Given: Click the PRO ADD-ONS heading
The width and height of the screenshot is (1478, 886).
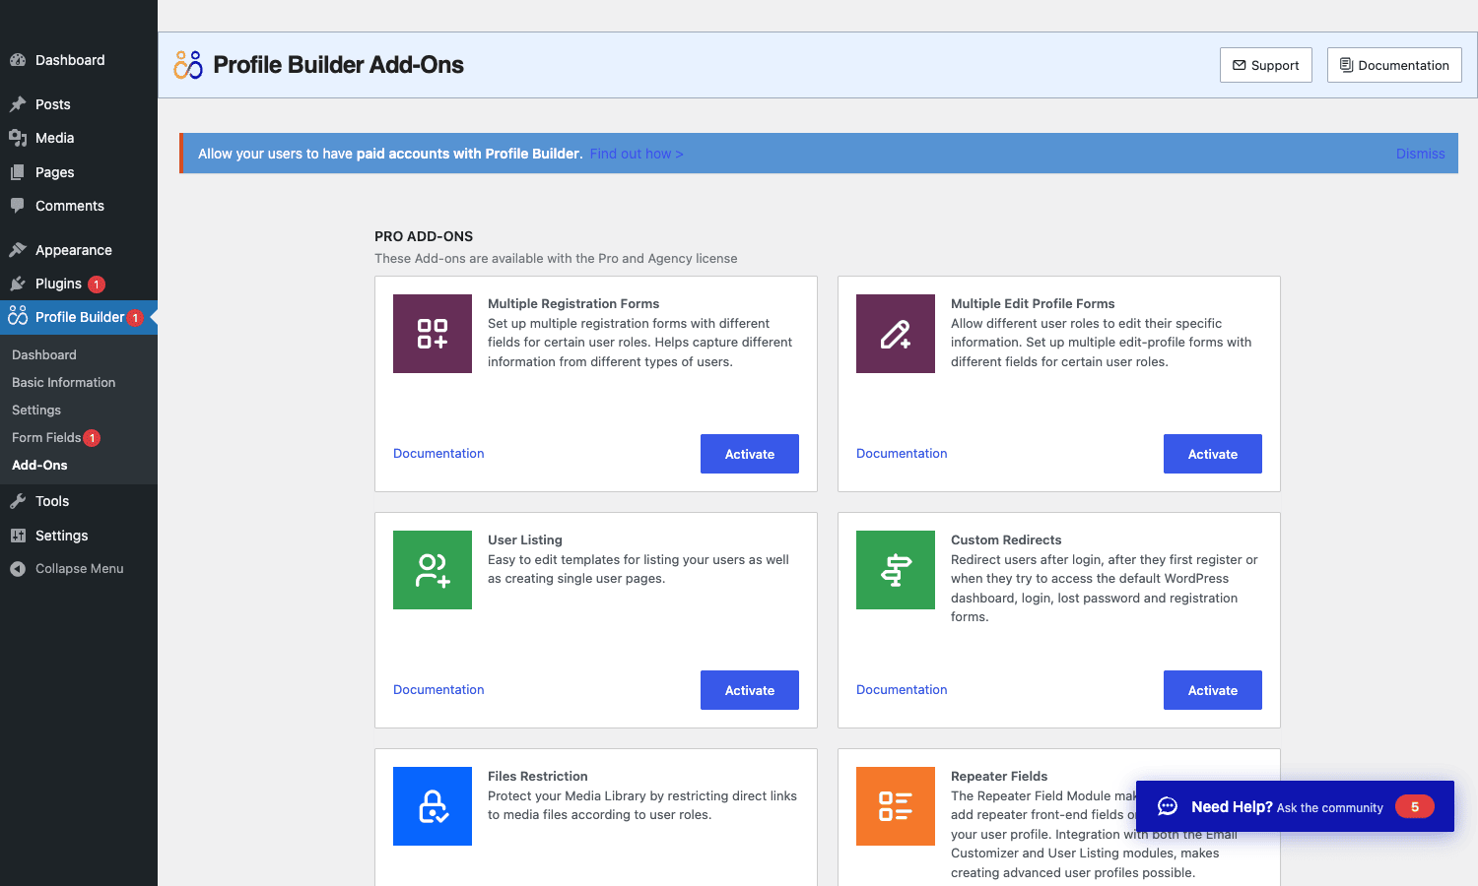Looking at the screenshot, I should click(x=424, y=236).
